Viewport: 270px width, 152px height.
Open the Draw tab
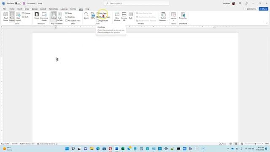(x=27, y=9)
